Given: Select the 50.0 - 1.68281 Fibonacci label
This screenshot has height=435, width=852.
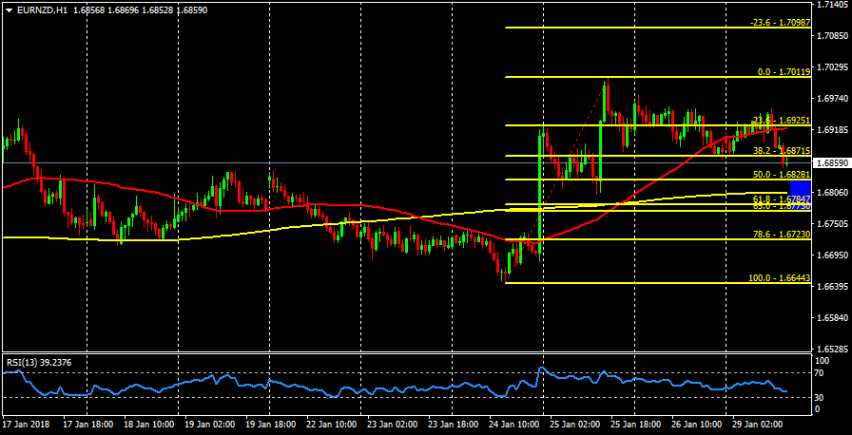Looking at the screenshot, I should [x=781, y=175].
